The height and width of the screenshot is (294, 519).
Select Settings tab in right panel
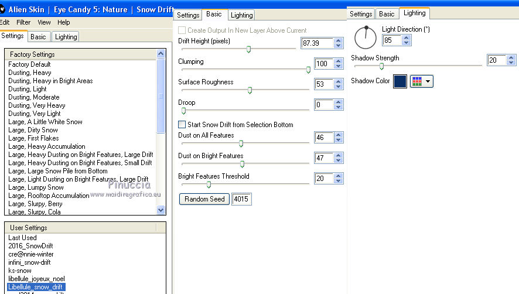(361, 14)
